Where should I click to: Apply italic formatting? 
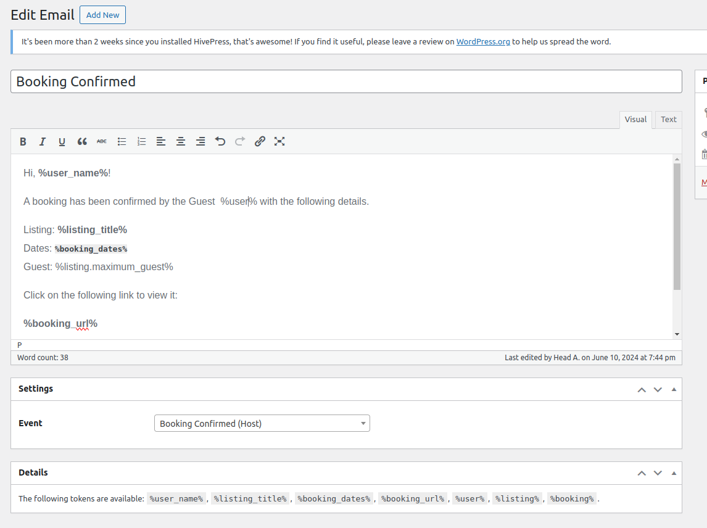[43, 142]
